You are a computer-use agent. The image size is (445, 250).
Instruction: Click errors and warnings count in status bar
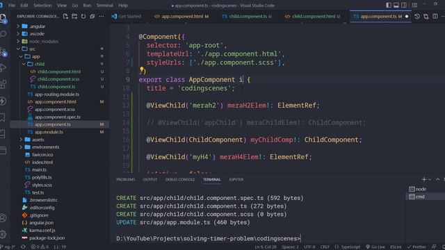point(40,247)
